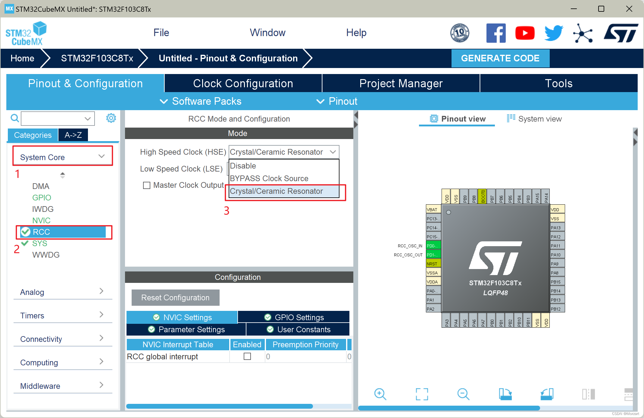
Task: Enable the Master Clock Output checkbox
Action: tap(147, 185)
